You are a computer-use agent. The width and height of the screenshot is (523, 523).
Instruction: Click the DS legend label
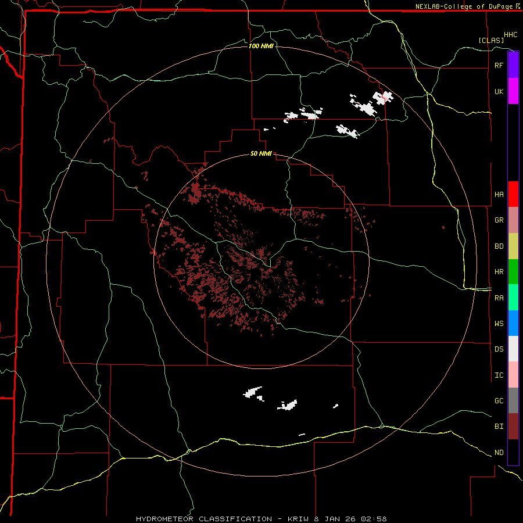(499, 349)
